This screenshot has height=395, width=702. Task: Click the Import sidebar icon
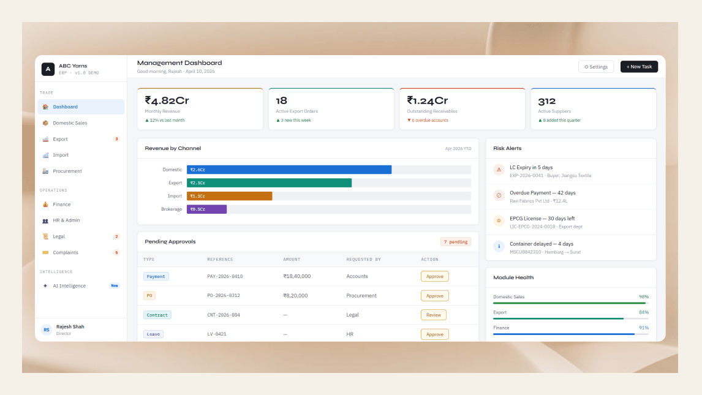coord(45,155)
